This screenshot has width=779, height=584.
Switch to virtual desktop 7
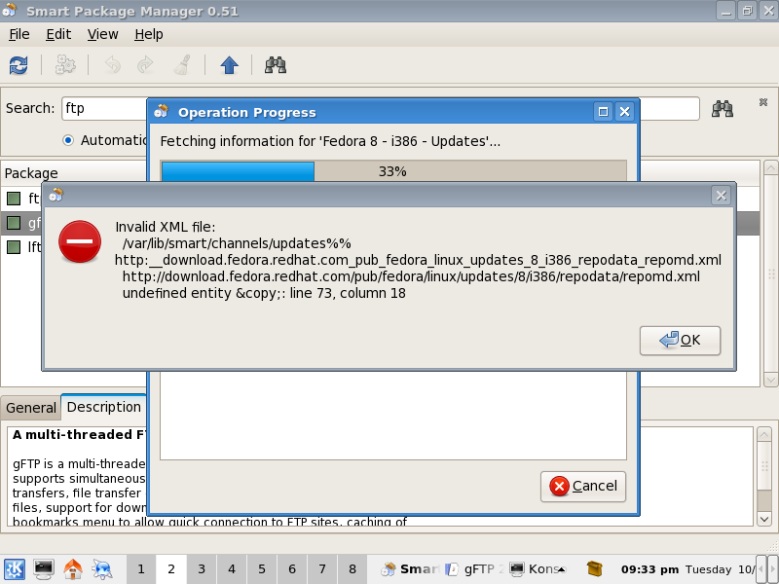pos(322,569)
